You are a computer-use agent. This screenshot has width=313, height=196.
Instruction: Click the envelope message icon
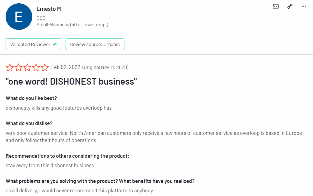[276, 6]
